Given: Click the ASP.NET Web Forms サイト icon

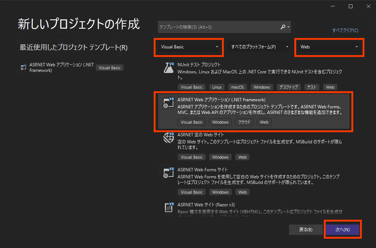Looking at the screenshot, I should [169, 173].
